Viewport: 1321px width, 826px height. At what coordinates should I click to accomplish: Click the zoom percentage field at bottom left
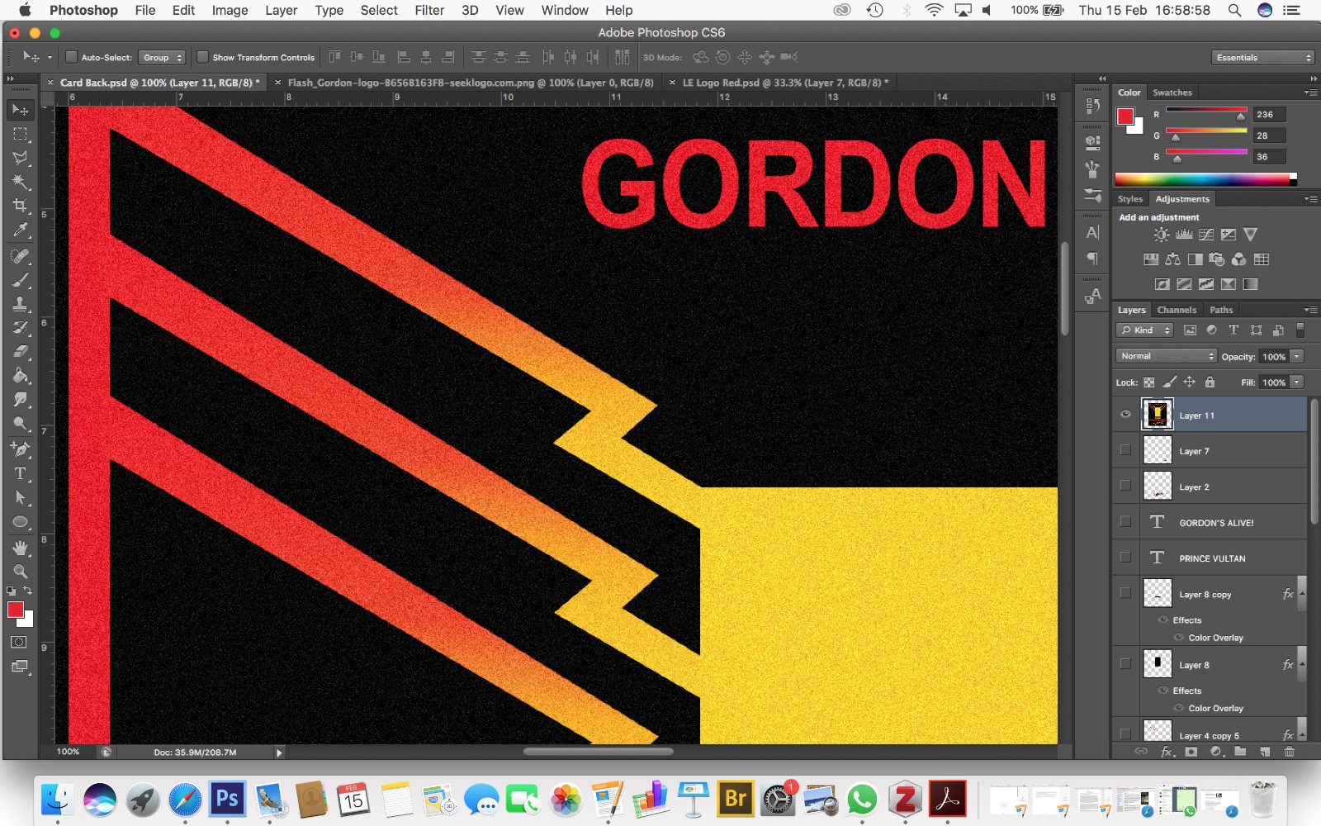click(x=69, y=752)
